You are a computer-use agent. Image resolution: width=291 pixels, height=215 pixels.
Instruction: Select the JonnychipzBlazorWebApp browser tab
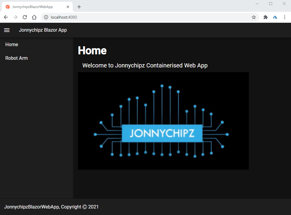click(x=34, y=7)
